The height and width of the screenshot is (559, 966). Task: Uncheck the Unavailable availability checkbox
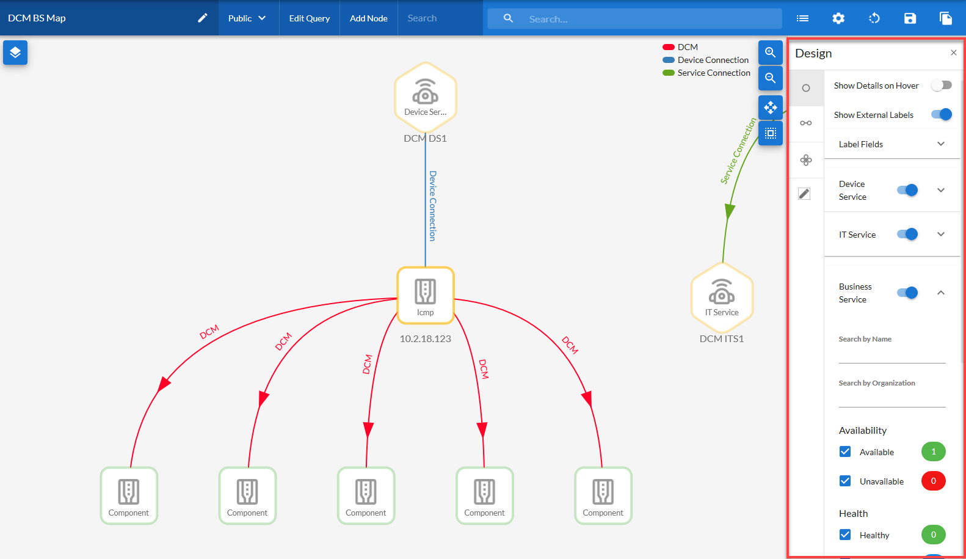coord(845,481)
